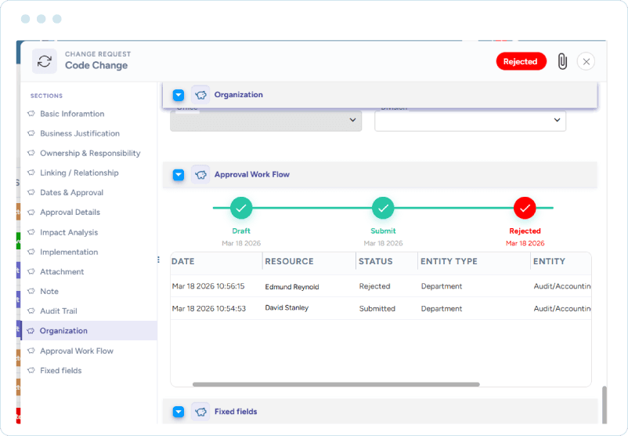Screen dimensions: 628x436
Task: Open Linking / Relationship section
Action: pyautogui.click(x=79, y=173)
